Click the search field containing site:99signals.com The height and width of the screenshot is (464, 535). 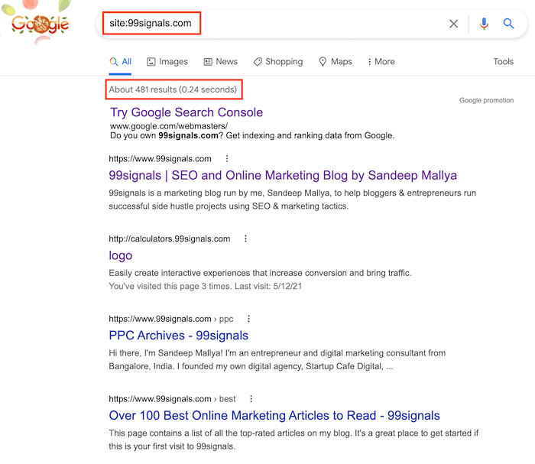(306, 24)
